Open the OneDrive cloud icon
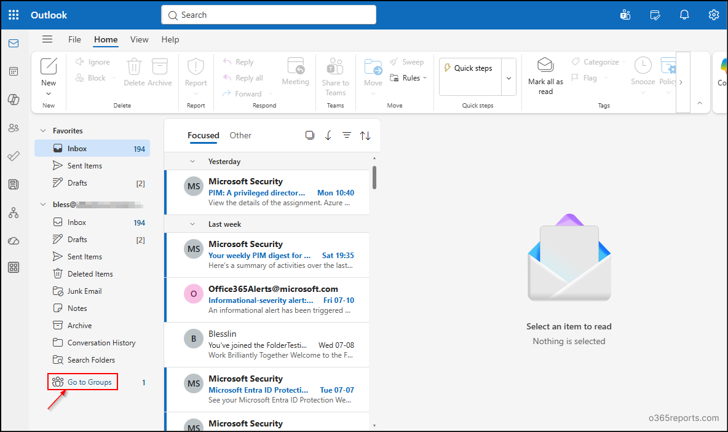 pos(14,241)
